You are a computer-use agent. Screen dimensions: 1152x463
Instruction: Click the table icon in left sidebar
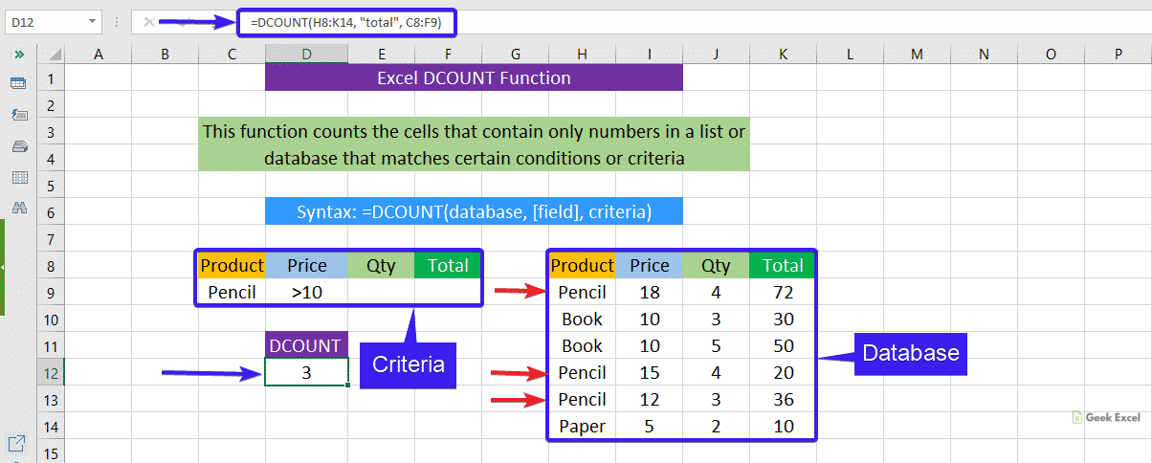tap(18, 84)
